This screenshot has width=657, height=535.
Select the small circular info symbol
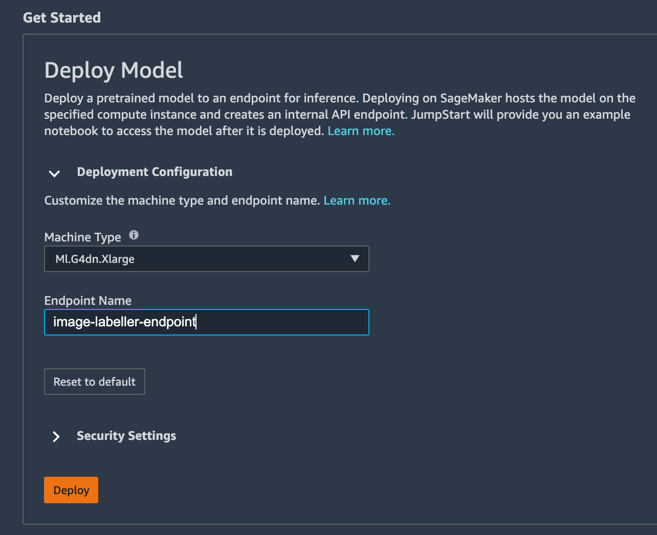coord(134,235)
